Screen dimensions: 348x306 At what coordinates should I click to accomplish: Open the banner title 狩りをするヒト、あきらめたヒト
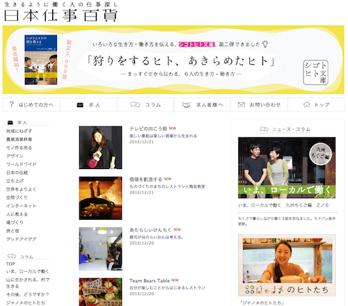[180, 61]
